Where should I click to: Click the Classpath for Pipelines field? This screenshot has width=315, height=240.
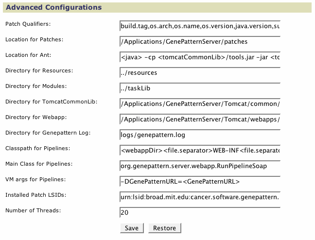[x=200, y=150]
